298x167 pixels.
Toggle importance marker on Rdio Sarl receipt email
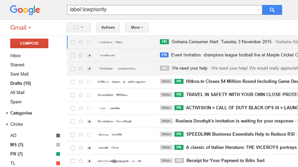(x=89, y=161)
